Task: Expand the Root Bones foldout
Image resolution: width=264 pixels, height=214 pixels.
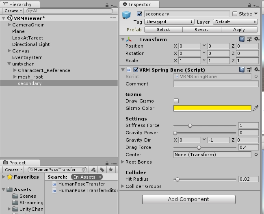Action: pos(123,162)
